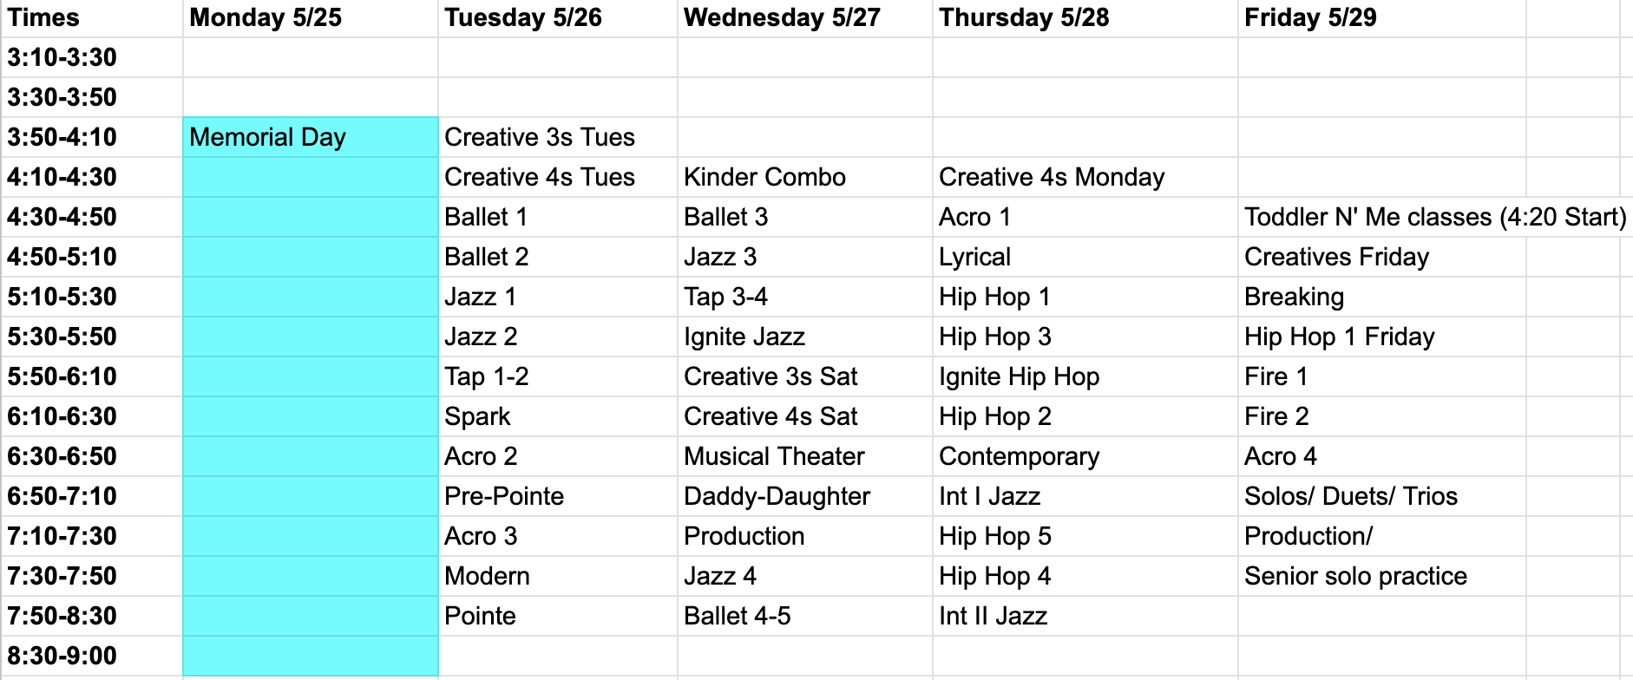This screenshot has height=680, width=1633.
Task: Click the Creative 4s Monday cell
Action: point(1085,177)
